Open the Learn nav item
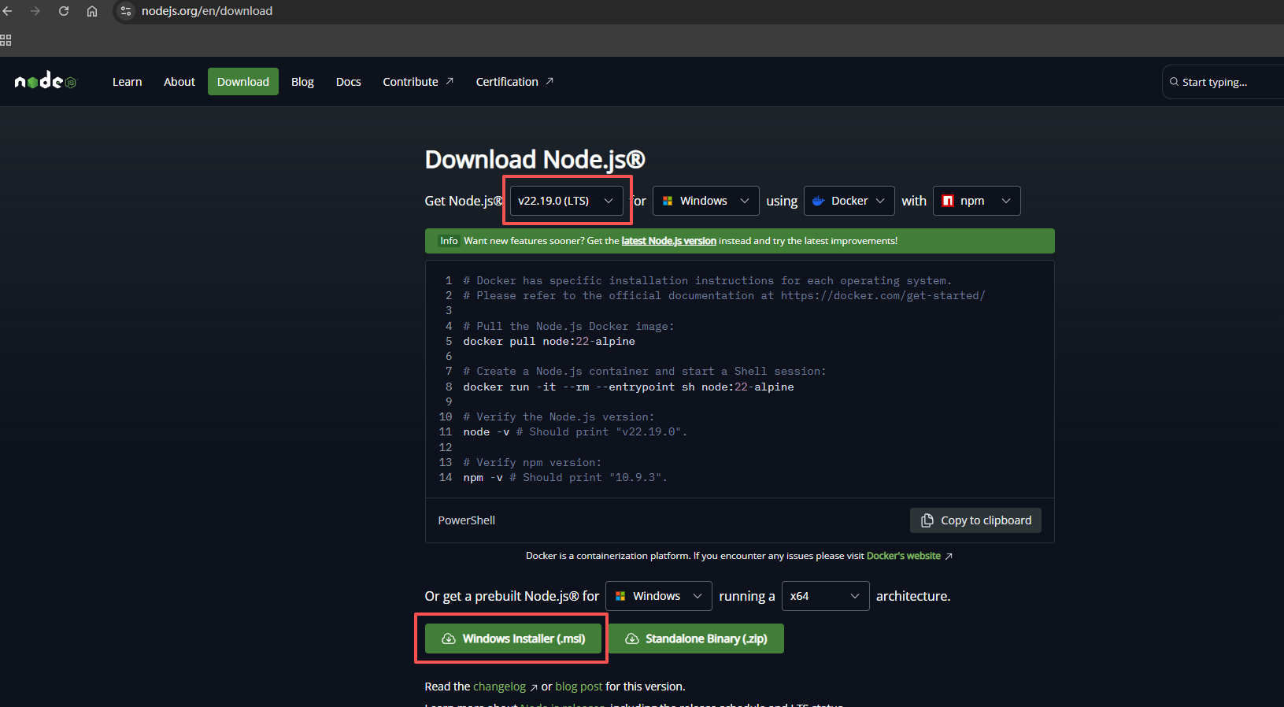The width and height of the screenshot is (1284, 707). (128, 82)
